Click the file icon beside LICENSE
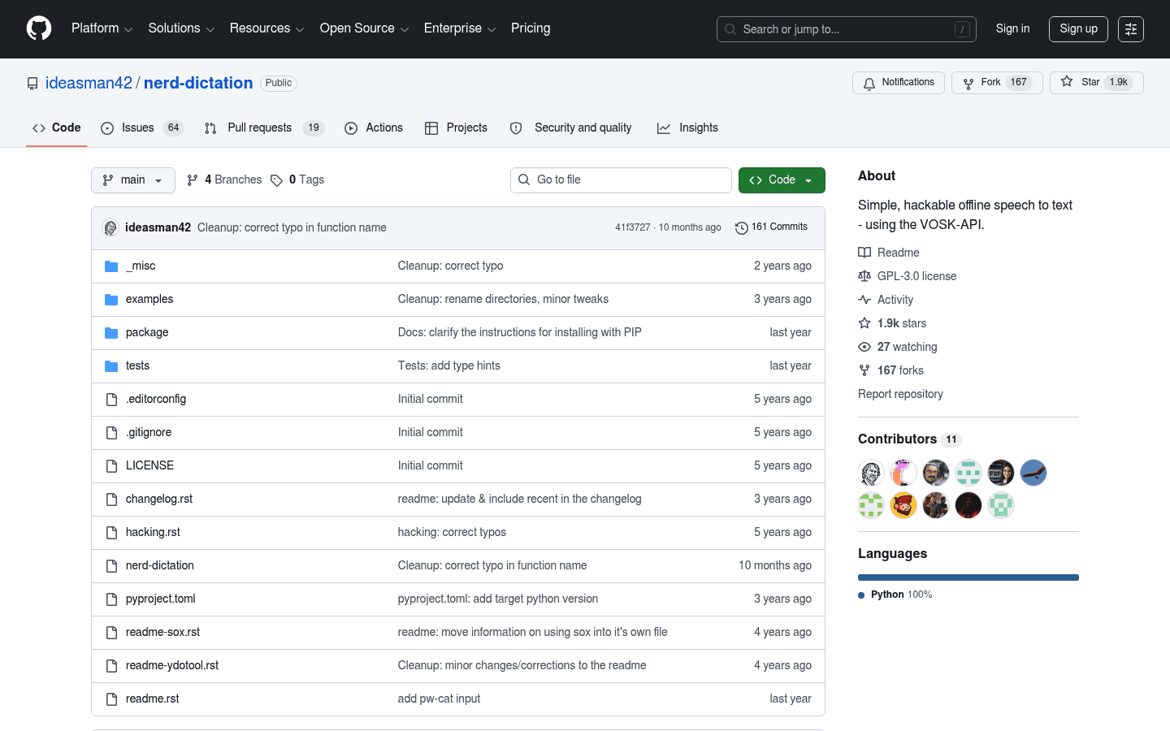 (111, 466)
